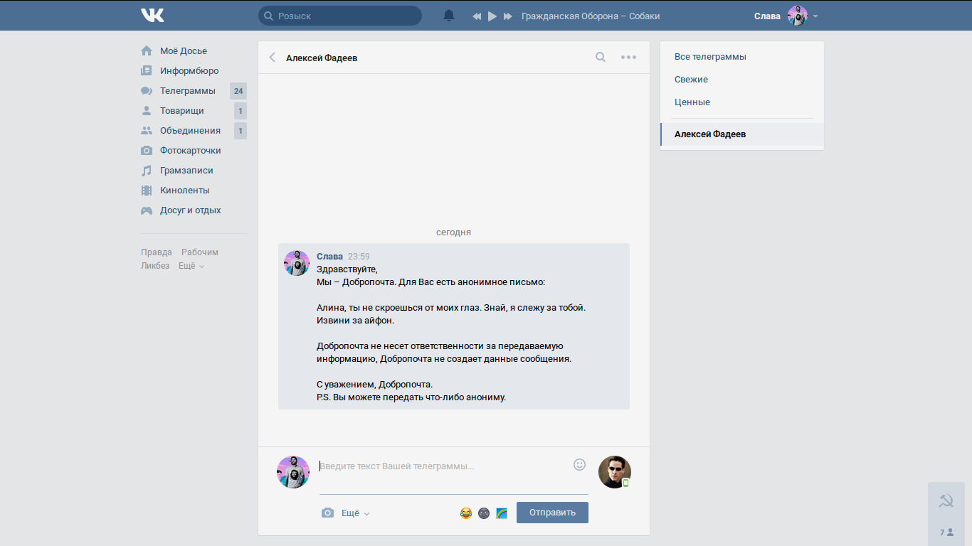Click the Правда footer link
Viewport: 972px width, 546px height.
(x=157, y=252)
